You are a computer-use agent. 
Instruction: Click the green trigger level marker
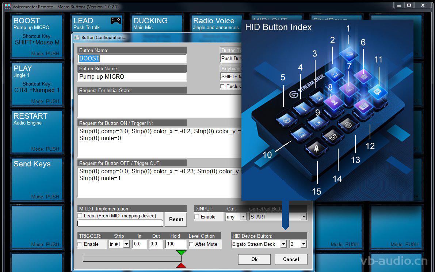(181, 253)
